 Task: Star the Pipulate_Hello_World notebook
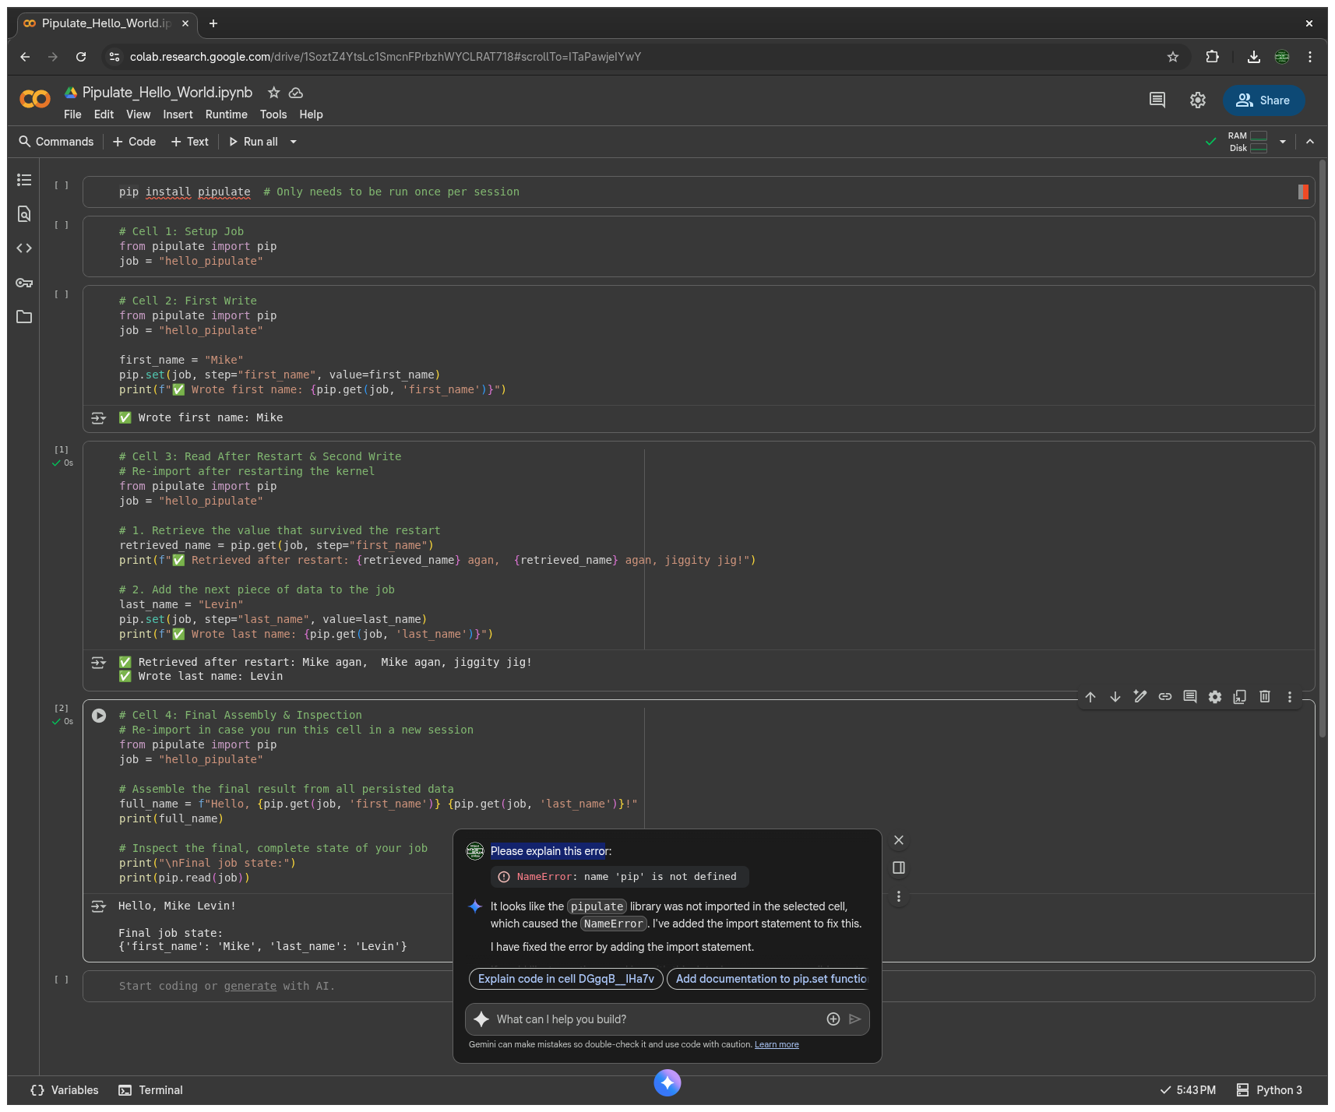pyautogui.click(x=273, y=93)
